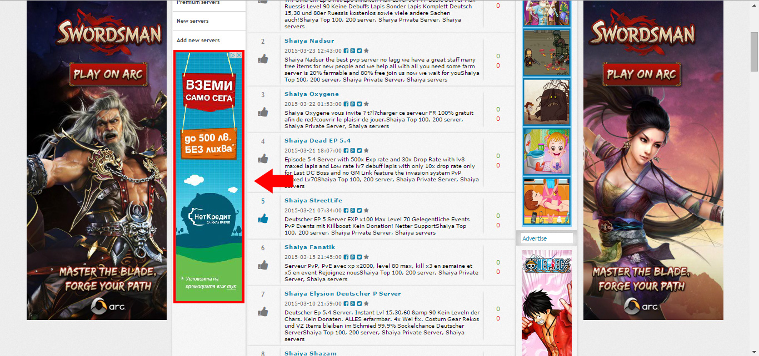Open the Shaiya Fanatik server link

(310, 247)
